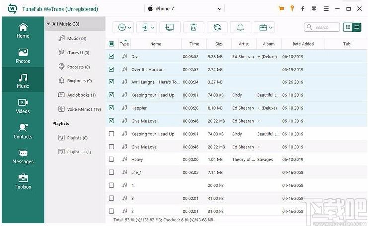
Task: Open Voice Memos (19) category
Action: pyautogui.click(x=79, y=109)
